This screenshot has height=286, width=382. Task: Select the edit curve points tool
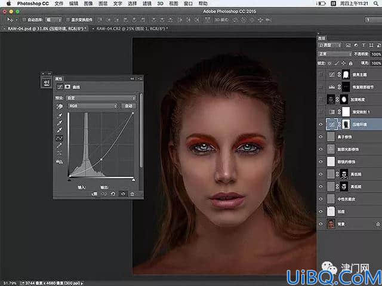(60, 138)
